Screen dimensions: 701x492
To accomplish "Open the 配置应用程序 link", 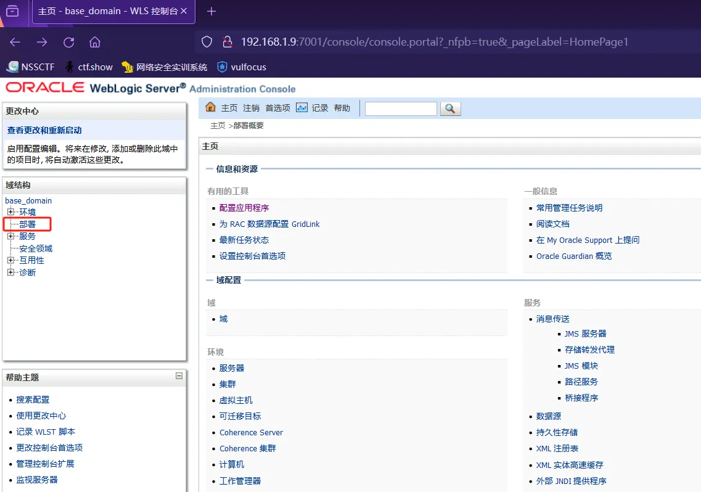I will click(x=244, y=208).
